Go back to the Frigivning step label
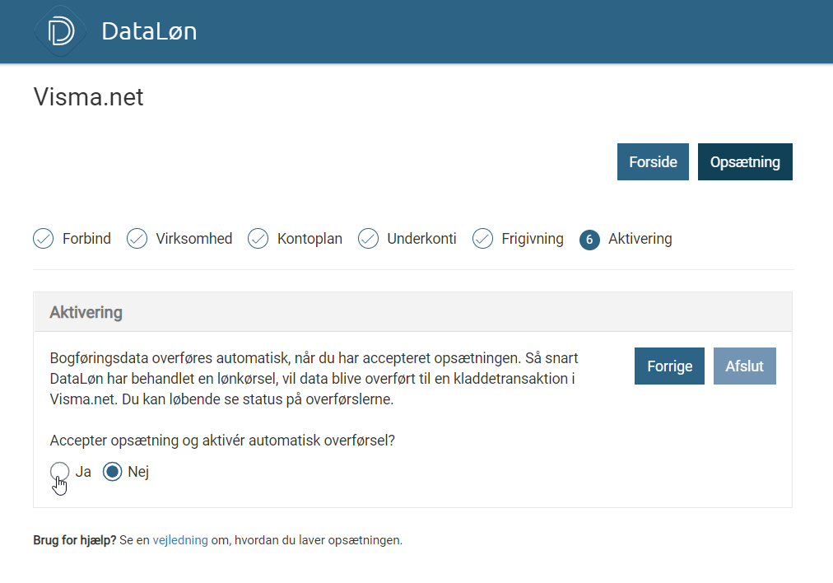 click(x=533, y=239)
